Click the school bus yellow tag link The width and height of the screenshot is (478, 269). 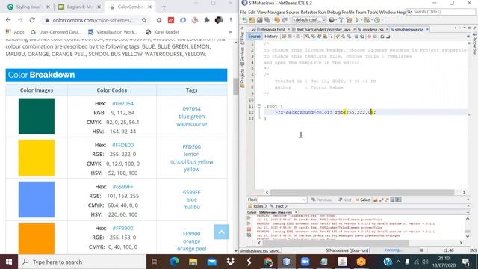(x=191, y=162)
